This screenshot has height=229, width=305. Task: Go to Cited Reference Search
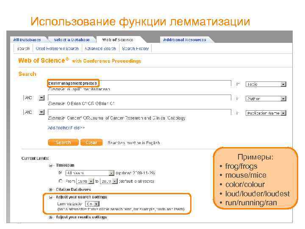(x=57, y=48)
